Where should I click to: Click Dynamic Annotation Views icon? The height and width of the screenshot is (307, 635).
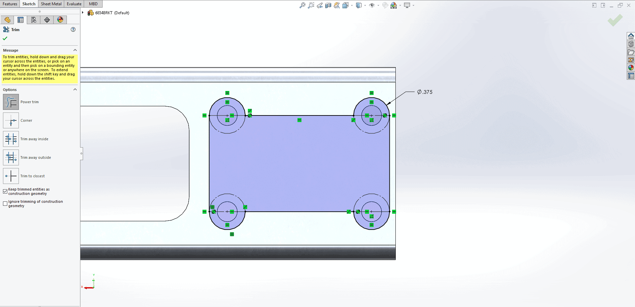click(x=337, y=5)
